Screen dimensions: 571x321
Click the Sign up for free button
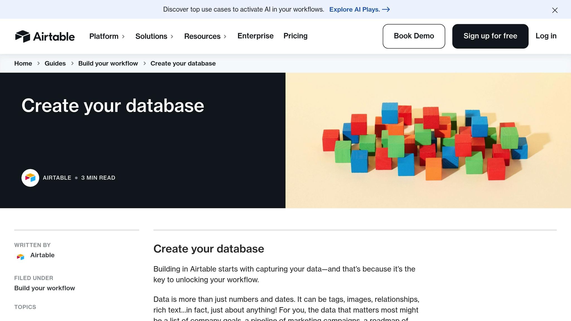coord(490,36)
